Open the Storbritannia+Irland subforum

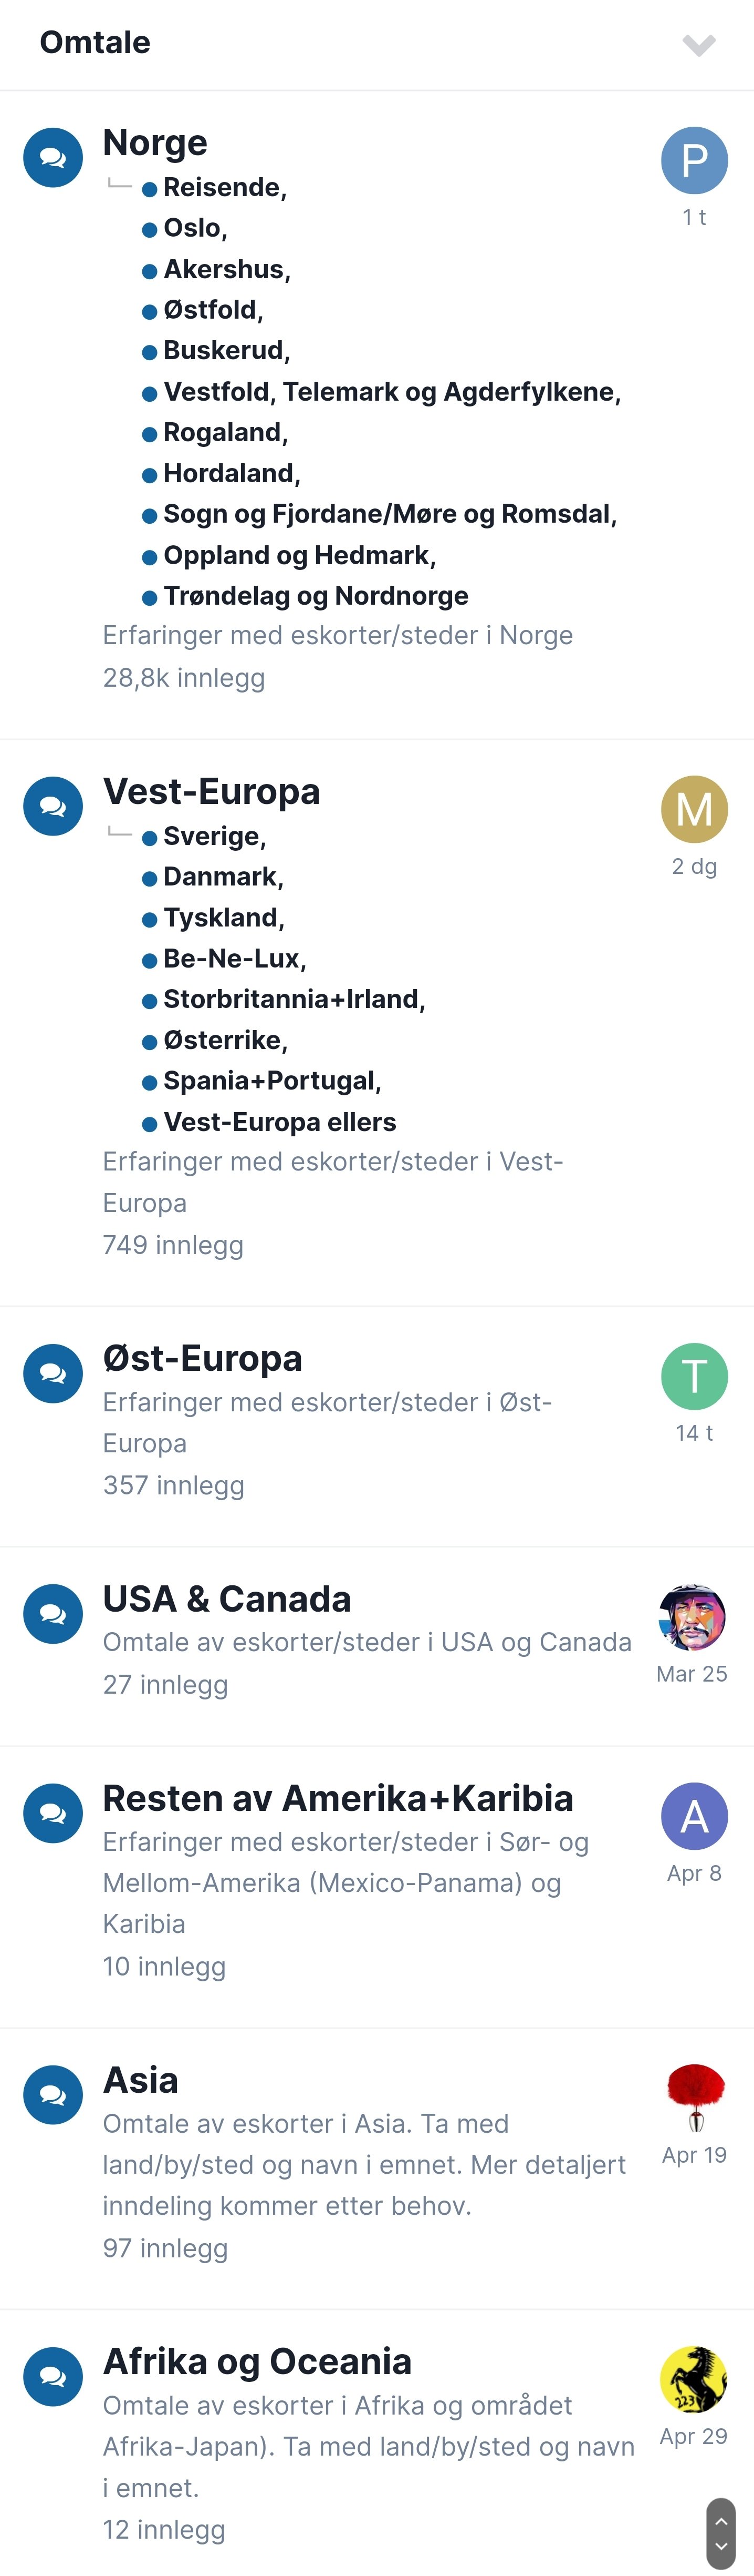tap(294, 999)
